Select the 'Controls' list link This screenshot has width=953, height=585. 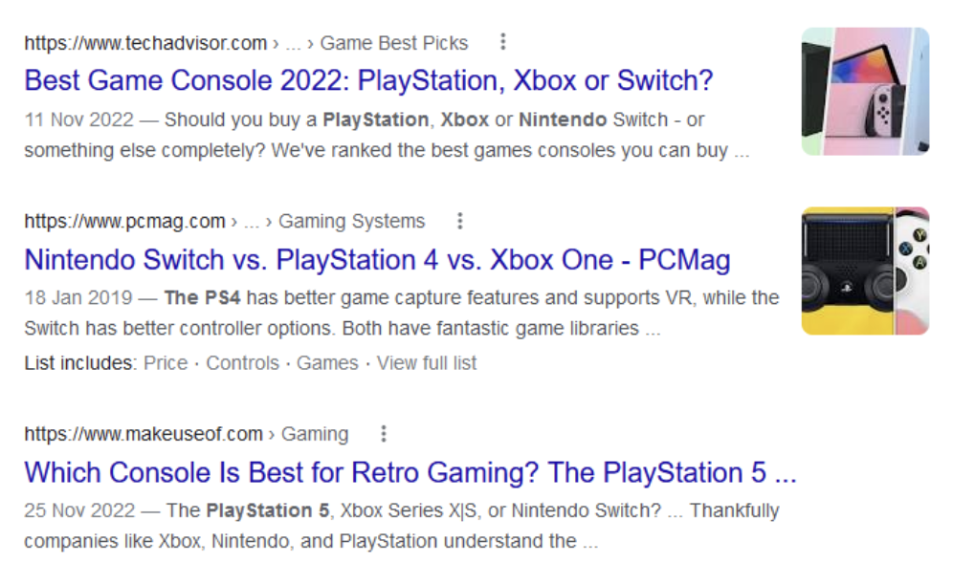coord(243,363)
